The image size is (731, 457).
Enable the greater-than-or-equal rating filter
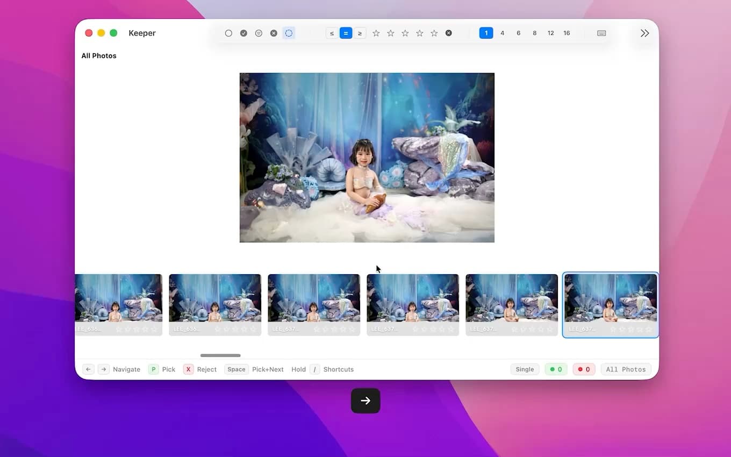[360, 33]
